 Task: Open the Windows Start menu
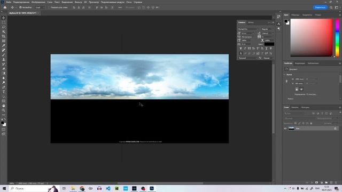click(4, 188)
